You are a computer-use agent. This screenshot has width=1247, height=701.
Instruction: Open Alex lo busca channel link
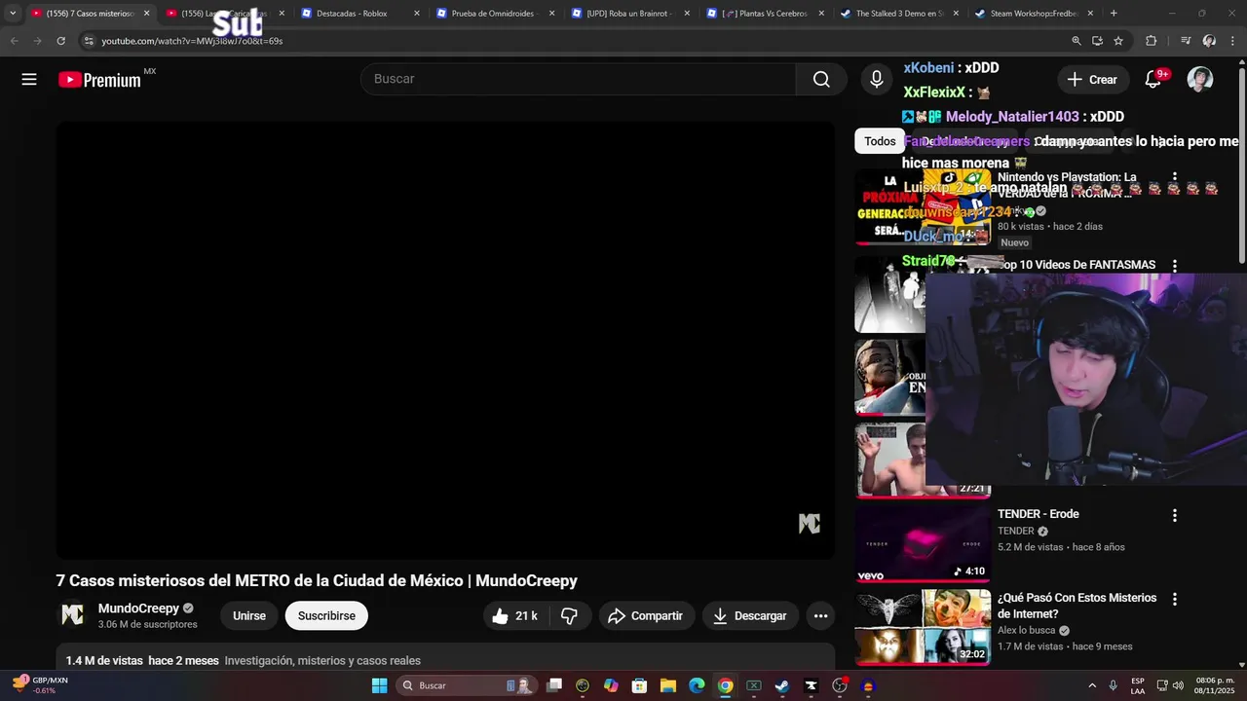(1027, 630)
